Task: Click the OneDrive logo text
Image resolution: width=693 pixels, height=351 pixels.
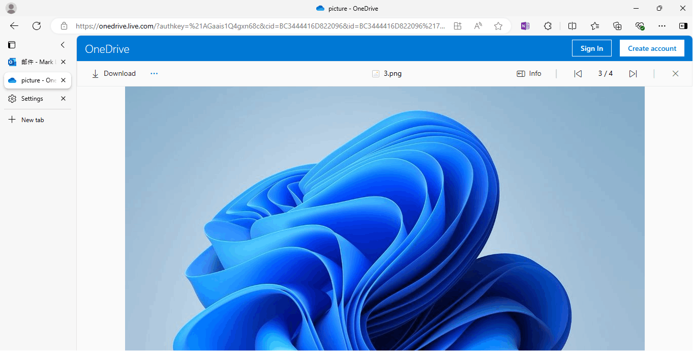Action: point(107,49)
